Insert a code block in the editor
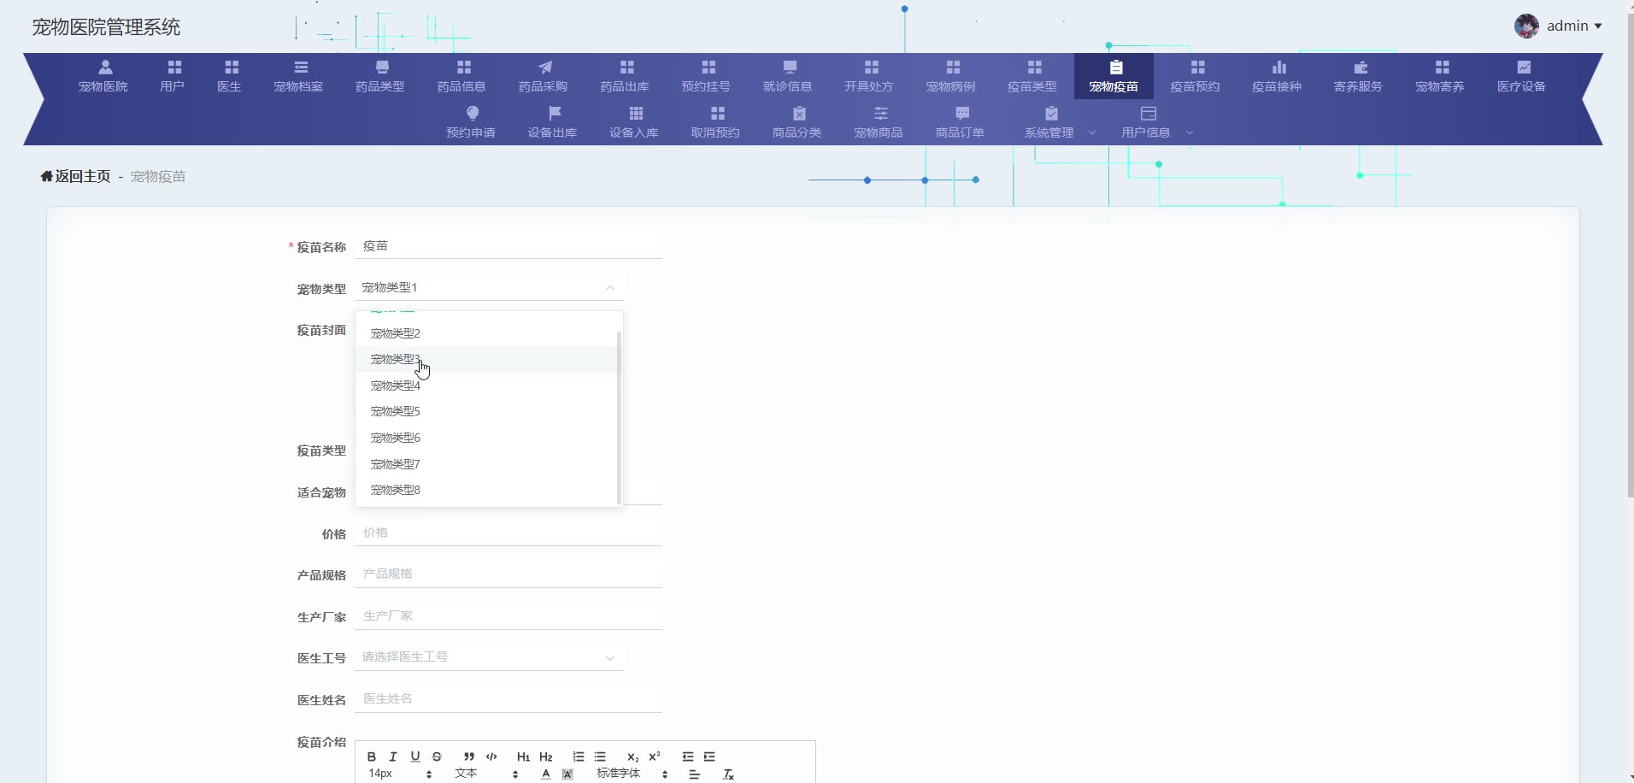This screenshot has height=783, width=1634. (491, 757)
